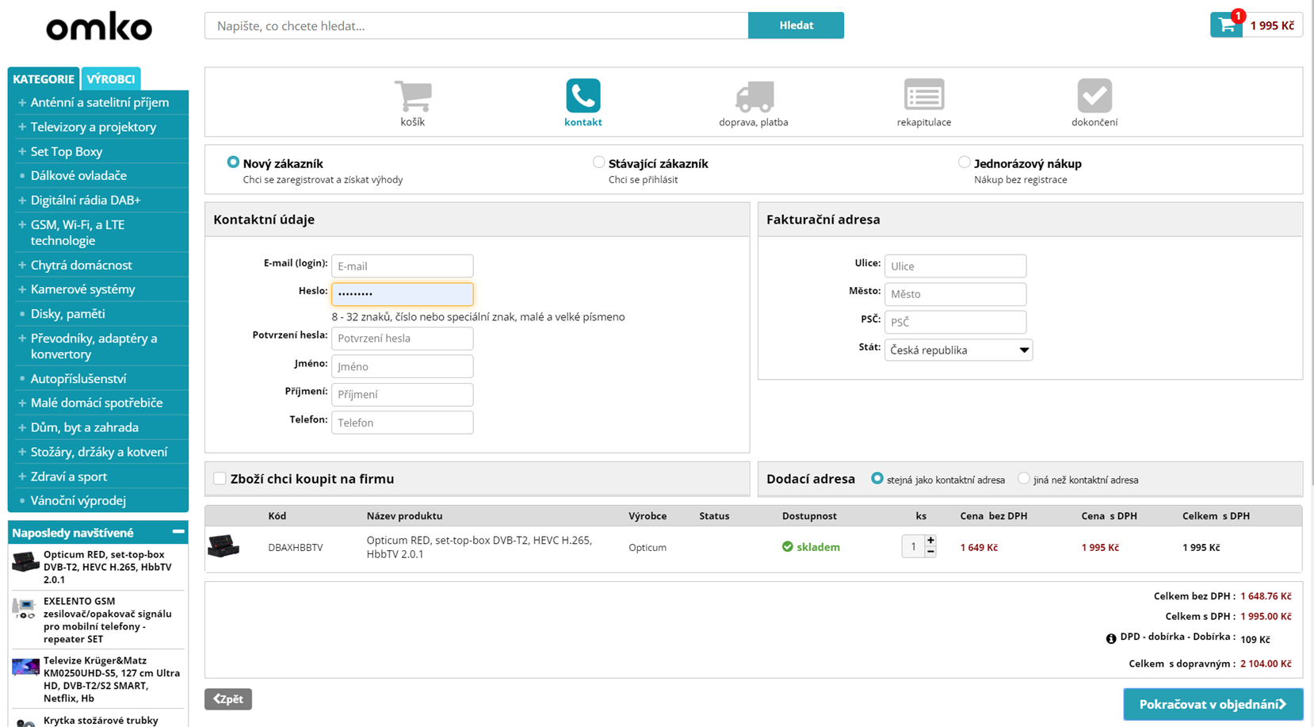The height and width of the screenshot is (727, 1314).
Task: Expand Zdraví a sport category
Action: pyautogui.click(x=22, y=476)
